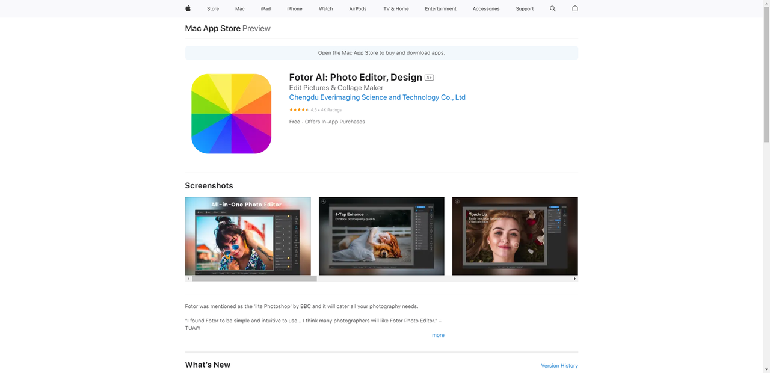Click the Fotor colorful app icon
This screenshot has height=373, width=770.
[231, 114]
